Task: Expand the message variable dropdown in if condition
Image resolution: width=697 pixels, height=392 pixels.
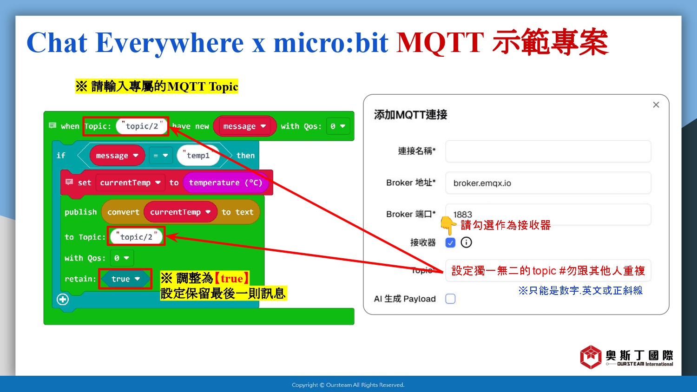Action: [x=136, y=156]
